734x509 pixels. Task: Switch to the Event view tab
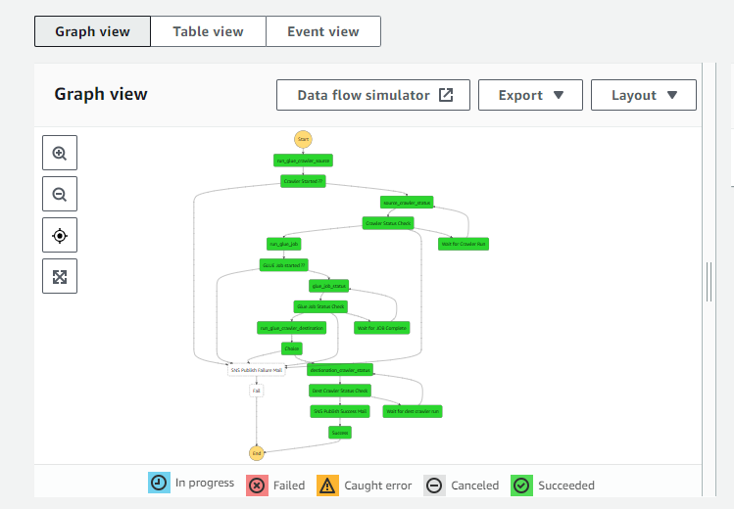[322, 31]
